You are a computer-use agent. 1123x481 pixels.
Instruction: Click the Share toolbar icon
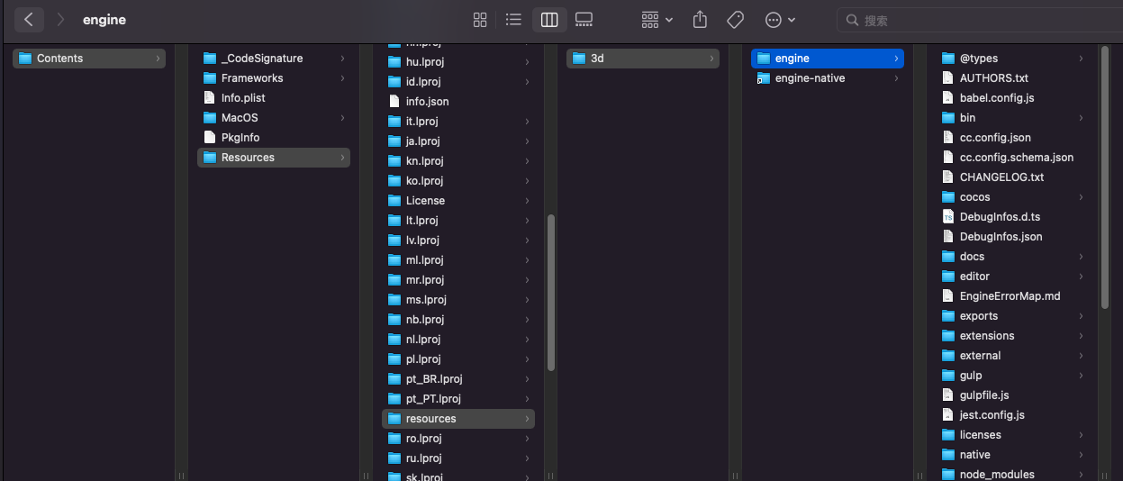click(701, 20)
